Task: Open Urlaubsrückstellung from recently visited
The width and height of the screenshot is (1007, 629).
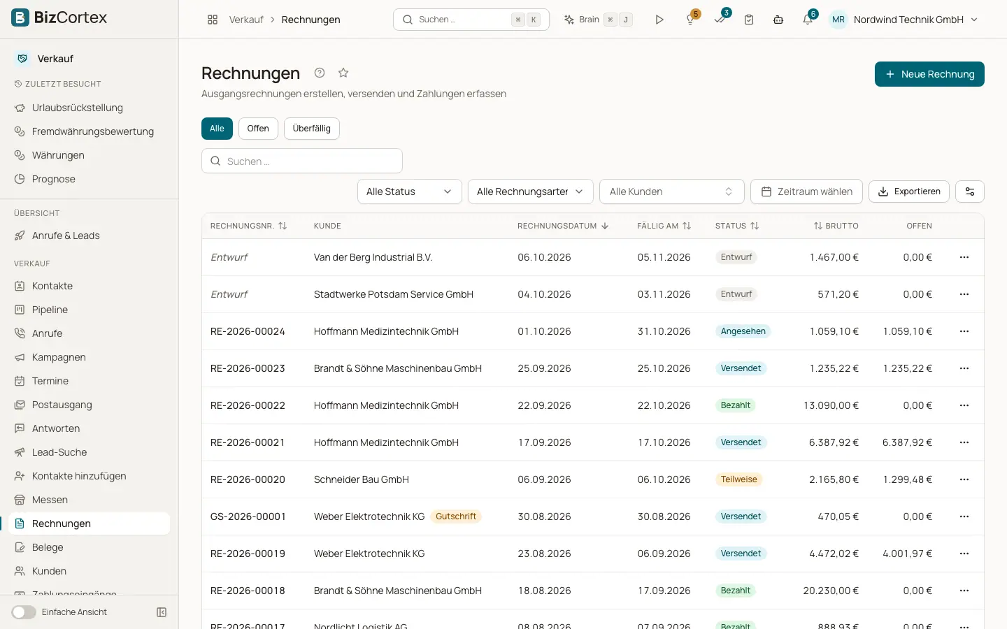Action: [x=90, y=108]
